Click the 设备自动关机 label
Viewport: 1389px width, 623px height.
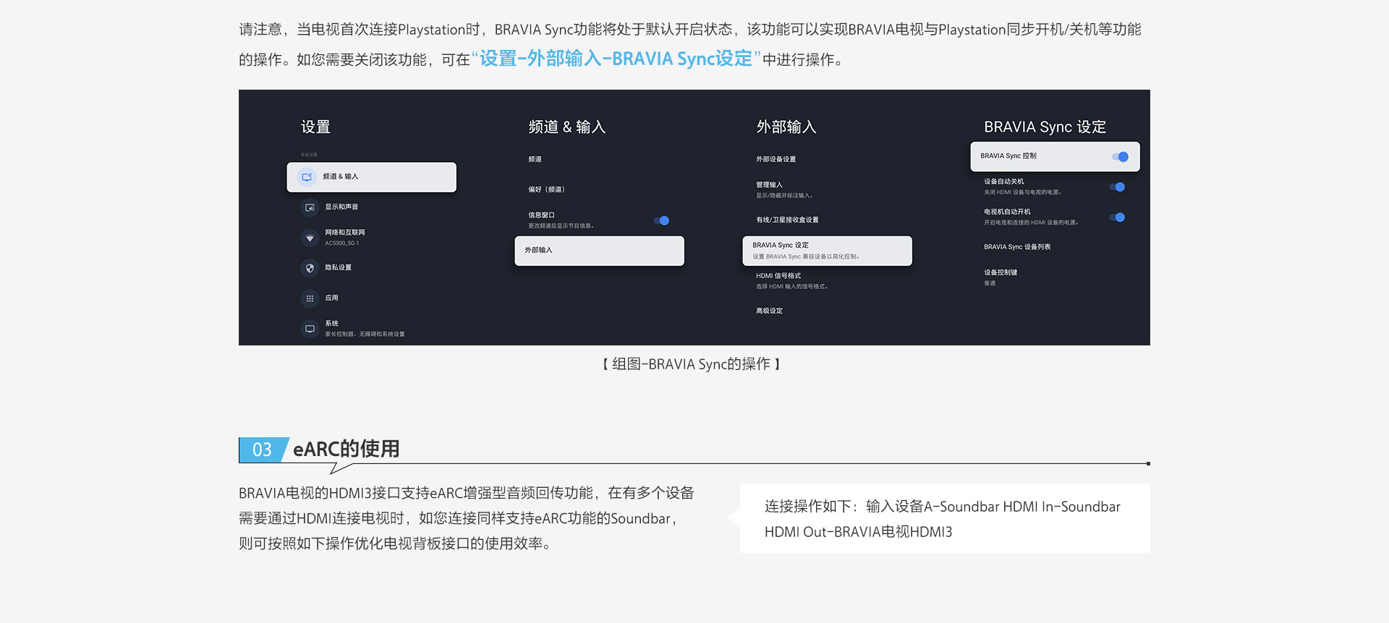point(1003,182)
